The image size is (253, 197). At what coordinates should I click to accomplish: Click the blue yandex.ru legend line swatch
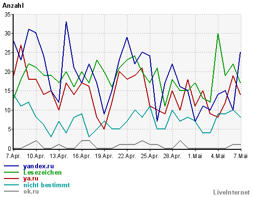click(x=11, y=166)
